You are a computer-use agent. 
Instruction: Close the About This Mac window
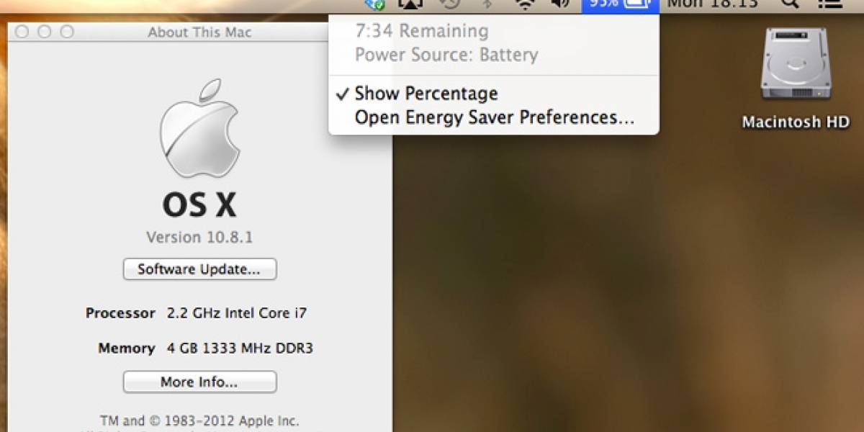(x=22, y=32)
